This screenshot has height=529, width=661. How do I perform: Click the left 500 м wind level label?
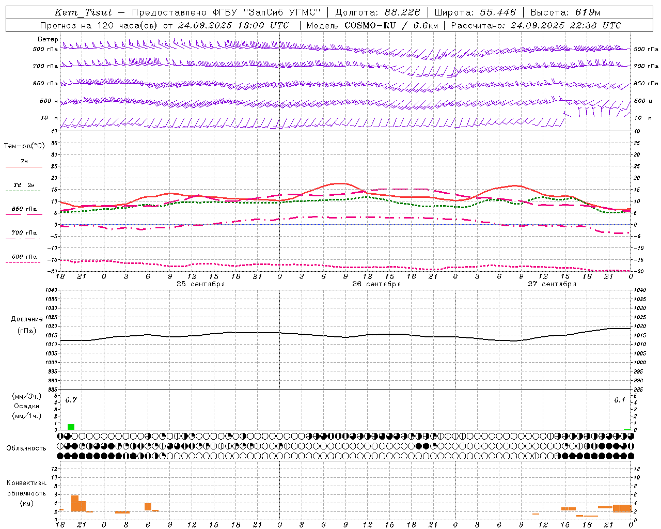click(49, 101)
